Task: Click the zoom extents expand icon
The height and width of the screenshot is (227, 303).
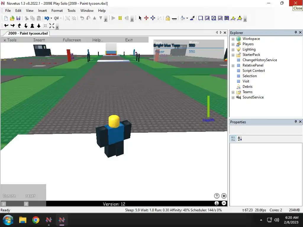Action: [52, 25]
